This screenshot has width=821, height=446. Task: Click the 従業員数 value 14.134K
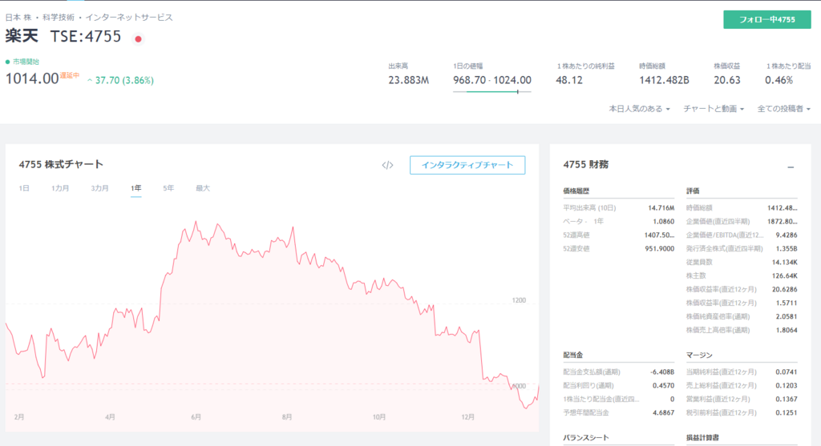click(784, 263)
